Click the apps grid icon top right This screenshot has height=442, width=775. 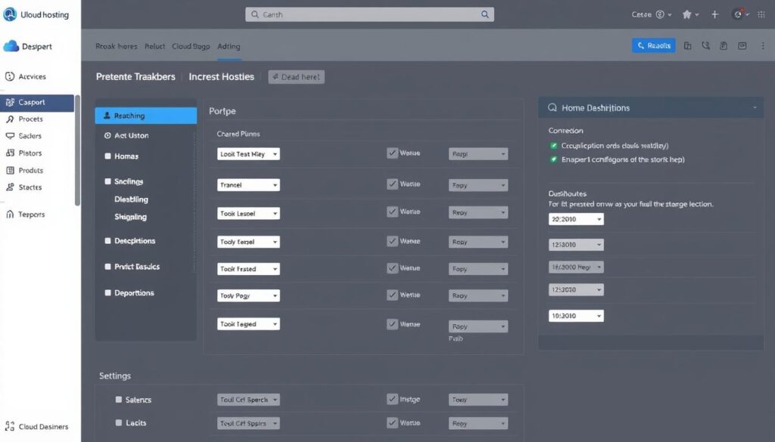[x=761, y=14]
